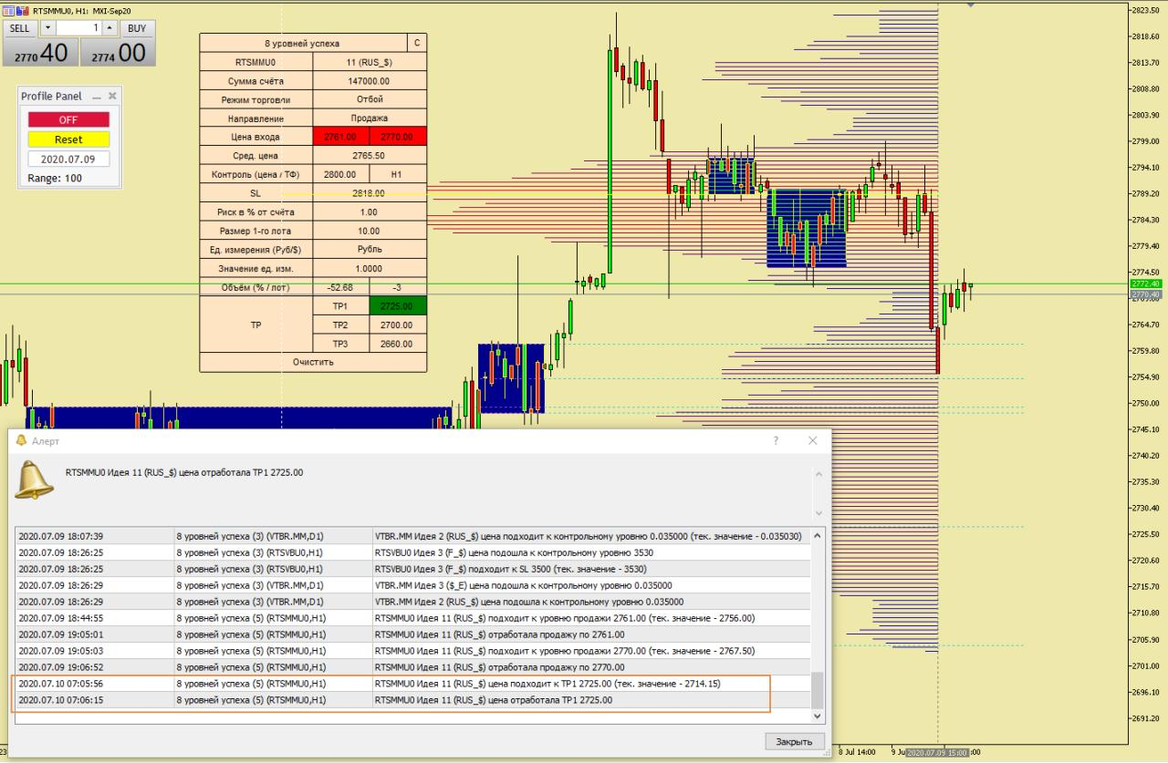1168x763 pixels.
Task: Click volume percent value -52.68
Action: tap(341, 287)
